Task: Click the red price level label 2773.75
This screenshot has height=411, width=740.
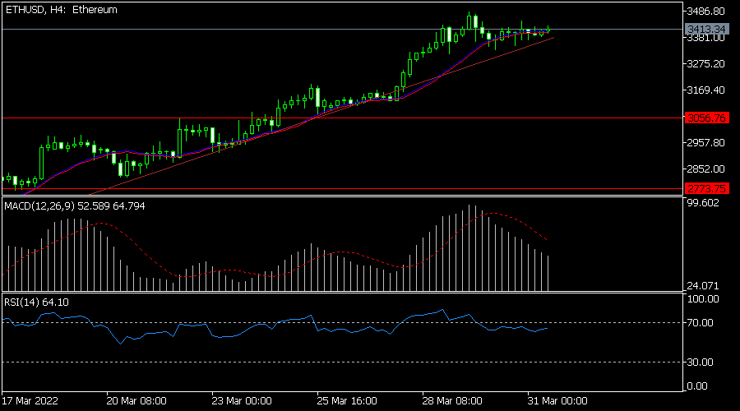Action: pos(706,189)
